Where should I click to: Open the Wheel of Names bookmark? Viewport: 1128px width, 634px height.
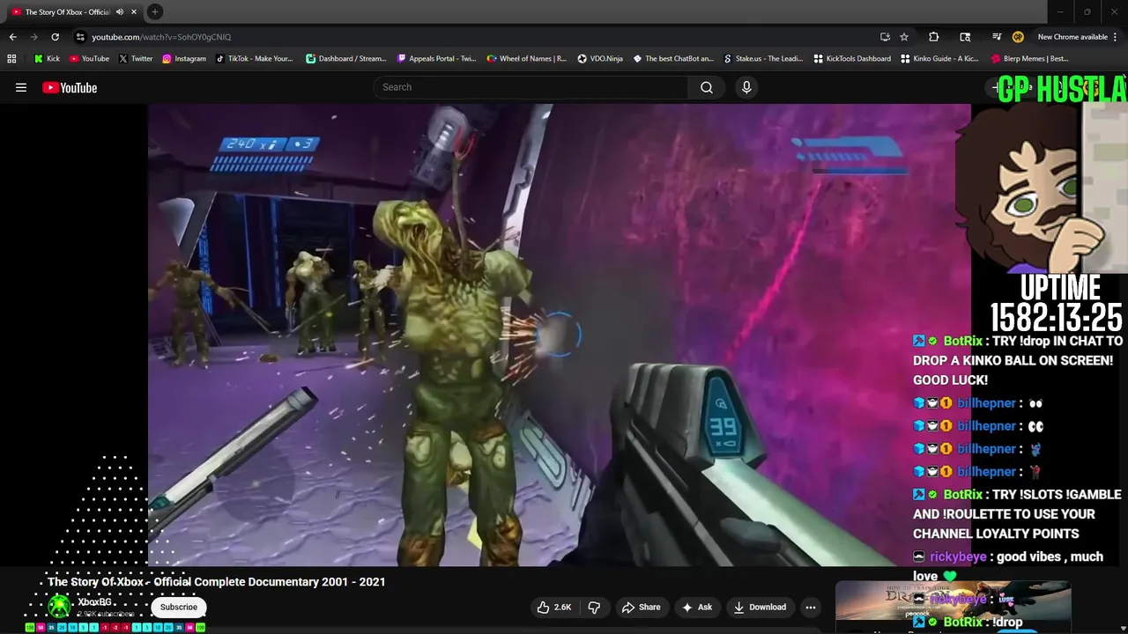click(527, 59)
